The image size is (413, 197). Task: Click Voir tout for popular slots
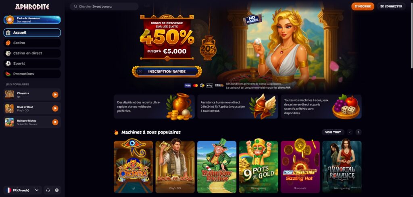click(x=333, y=132)
